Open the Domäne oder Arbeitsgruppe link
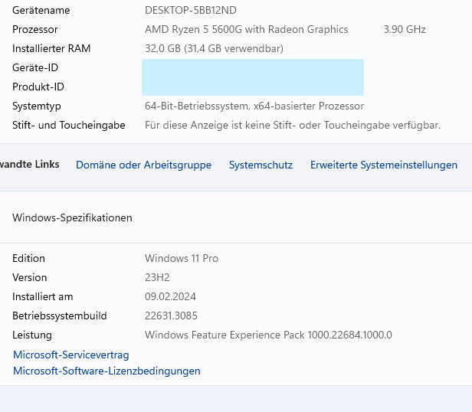The height and width of the screenshot is (412, 472). (143, 165)
